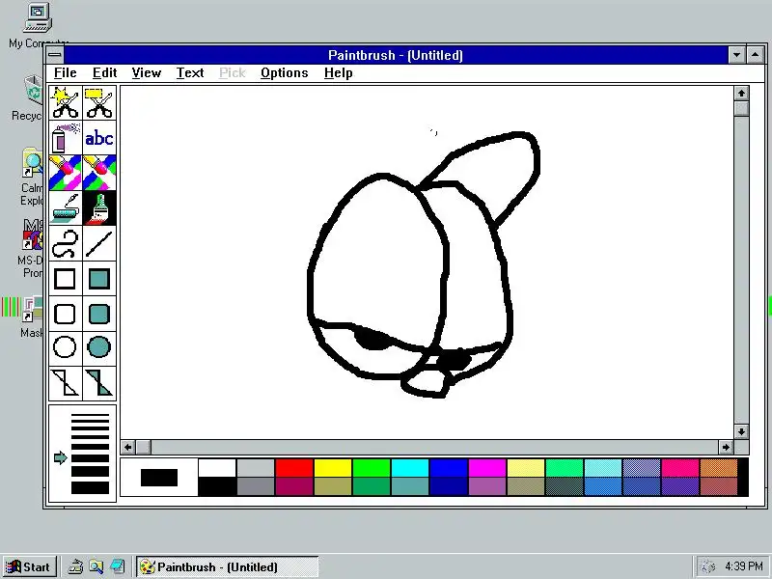This screenshot has width=772, height=579.
Task: Pick the dark red color swatch
Action: [x=294, y=486]
